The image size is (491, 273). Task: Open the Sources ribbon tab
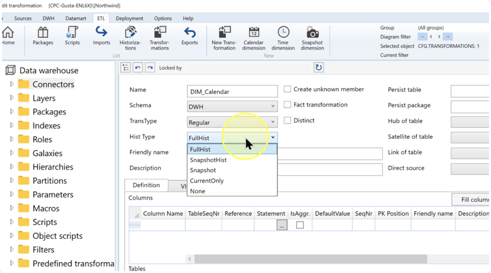point(23,18)
